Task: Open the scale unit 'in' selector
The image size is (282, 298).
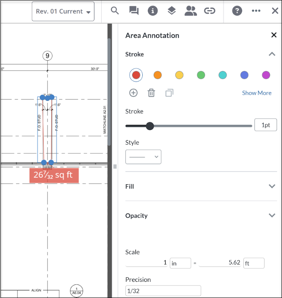Action: 180,263
